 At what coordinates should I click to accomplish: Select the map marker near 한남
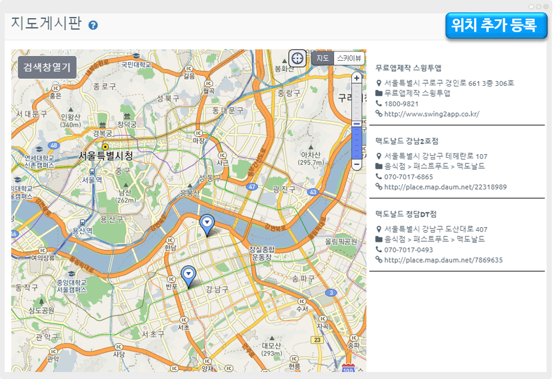[x=207, y=223]
